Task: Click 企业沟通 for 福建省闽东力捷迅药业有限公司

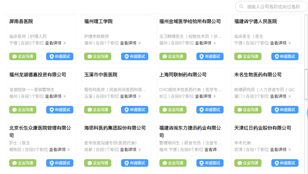Action: pyautogui.click(x=173, y=163)
